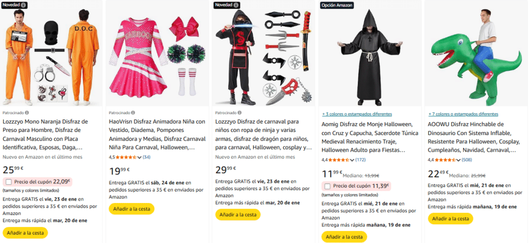531x243 pixels.
Task: Add inflatable dinosaur costume to basket
Action: click(451, 218)
